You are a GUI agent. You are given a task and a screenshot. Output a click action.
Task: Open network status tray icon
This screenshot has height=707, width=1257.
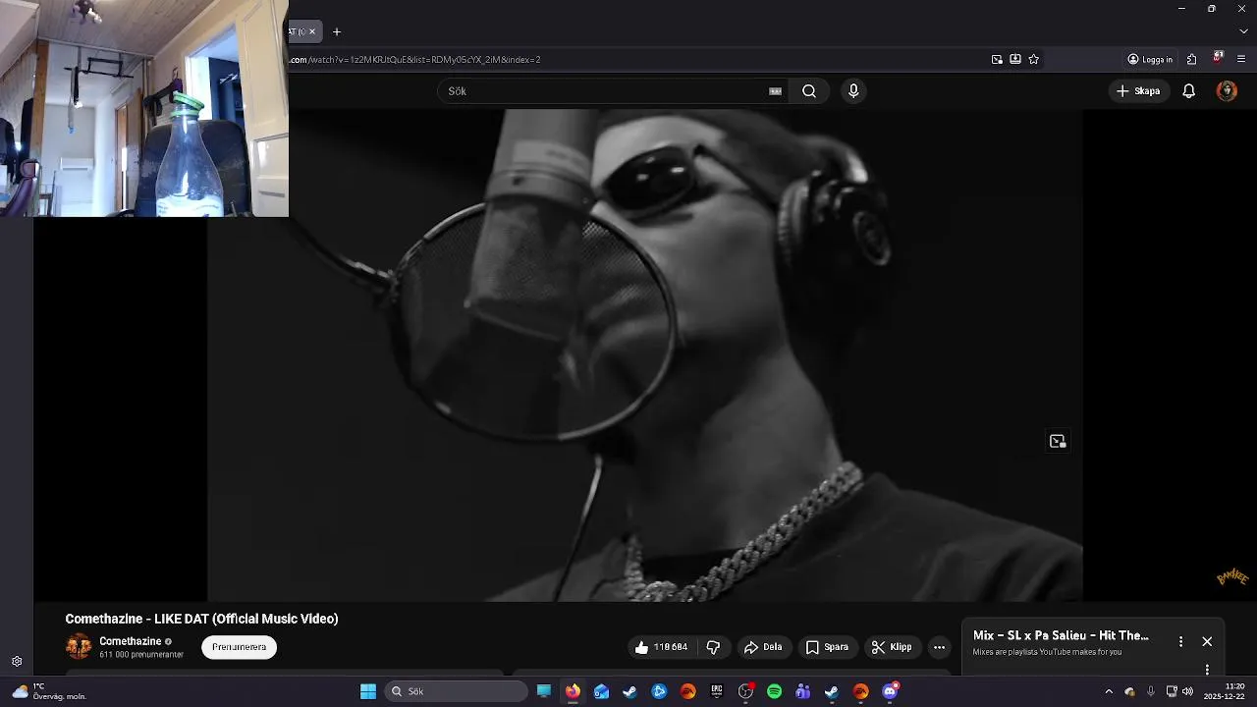[x=1172, y=691]
